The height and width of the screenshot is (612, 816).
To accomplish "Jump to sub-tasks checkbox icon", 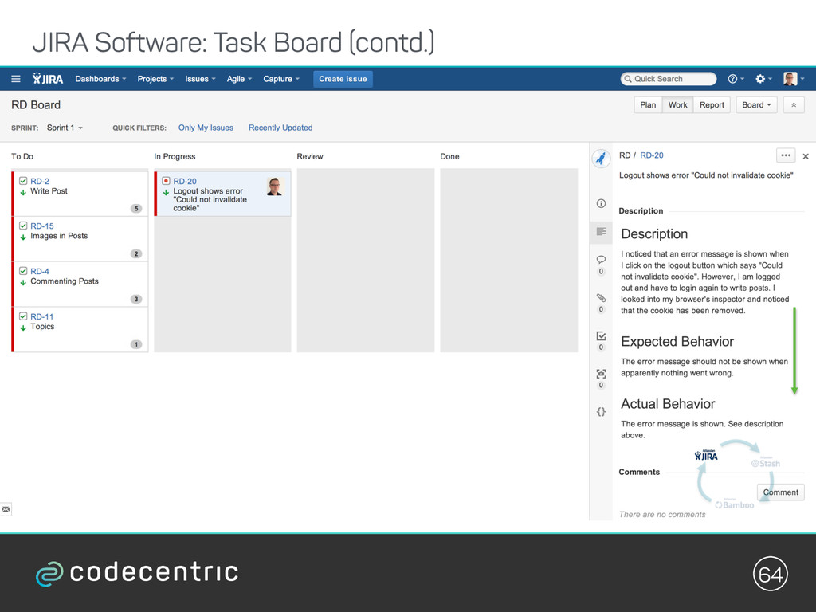I will click(601, 335).
